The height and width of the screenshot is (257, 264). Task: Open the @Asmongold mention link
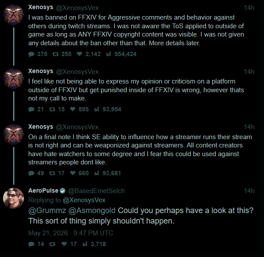tap(92, 210)
